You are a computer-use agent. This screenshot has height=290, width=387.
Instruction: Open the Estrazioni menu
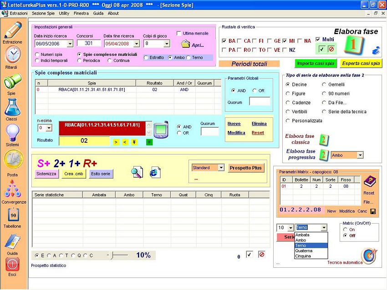point(19,13)
